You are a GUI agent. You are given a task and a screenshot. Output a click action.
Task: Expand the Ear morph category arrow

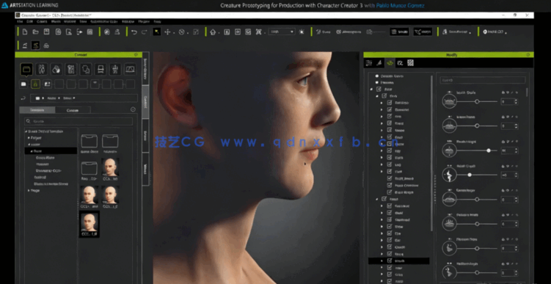point(382,241)
